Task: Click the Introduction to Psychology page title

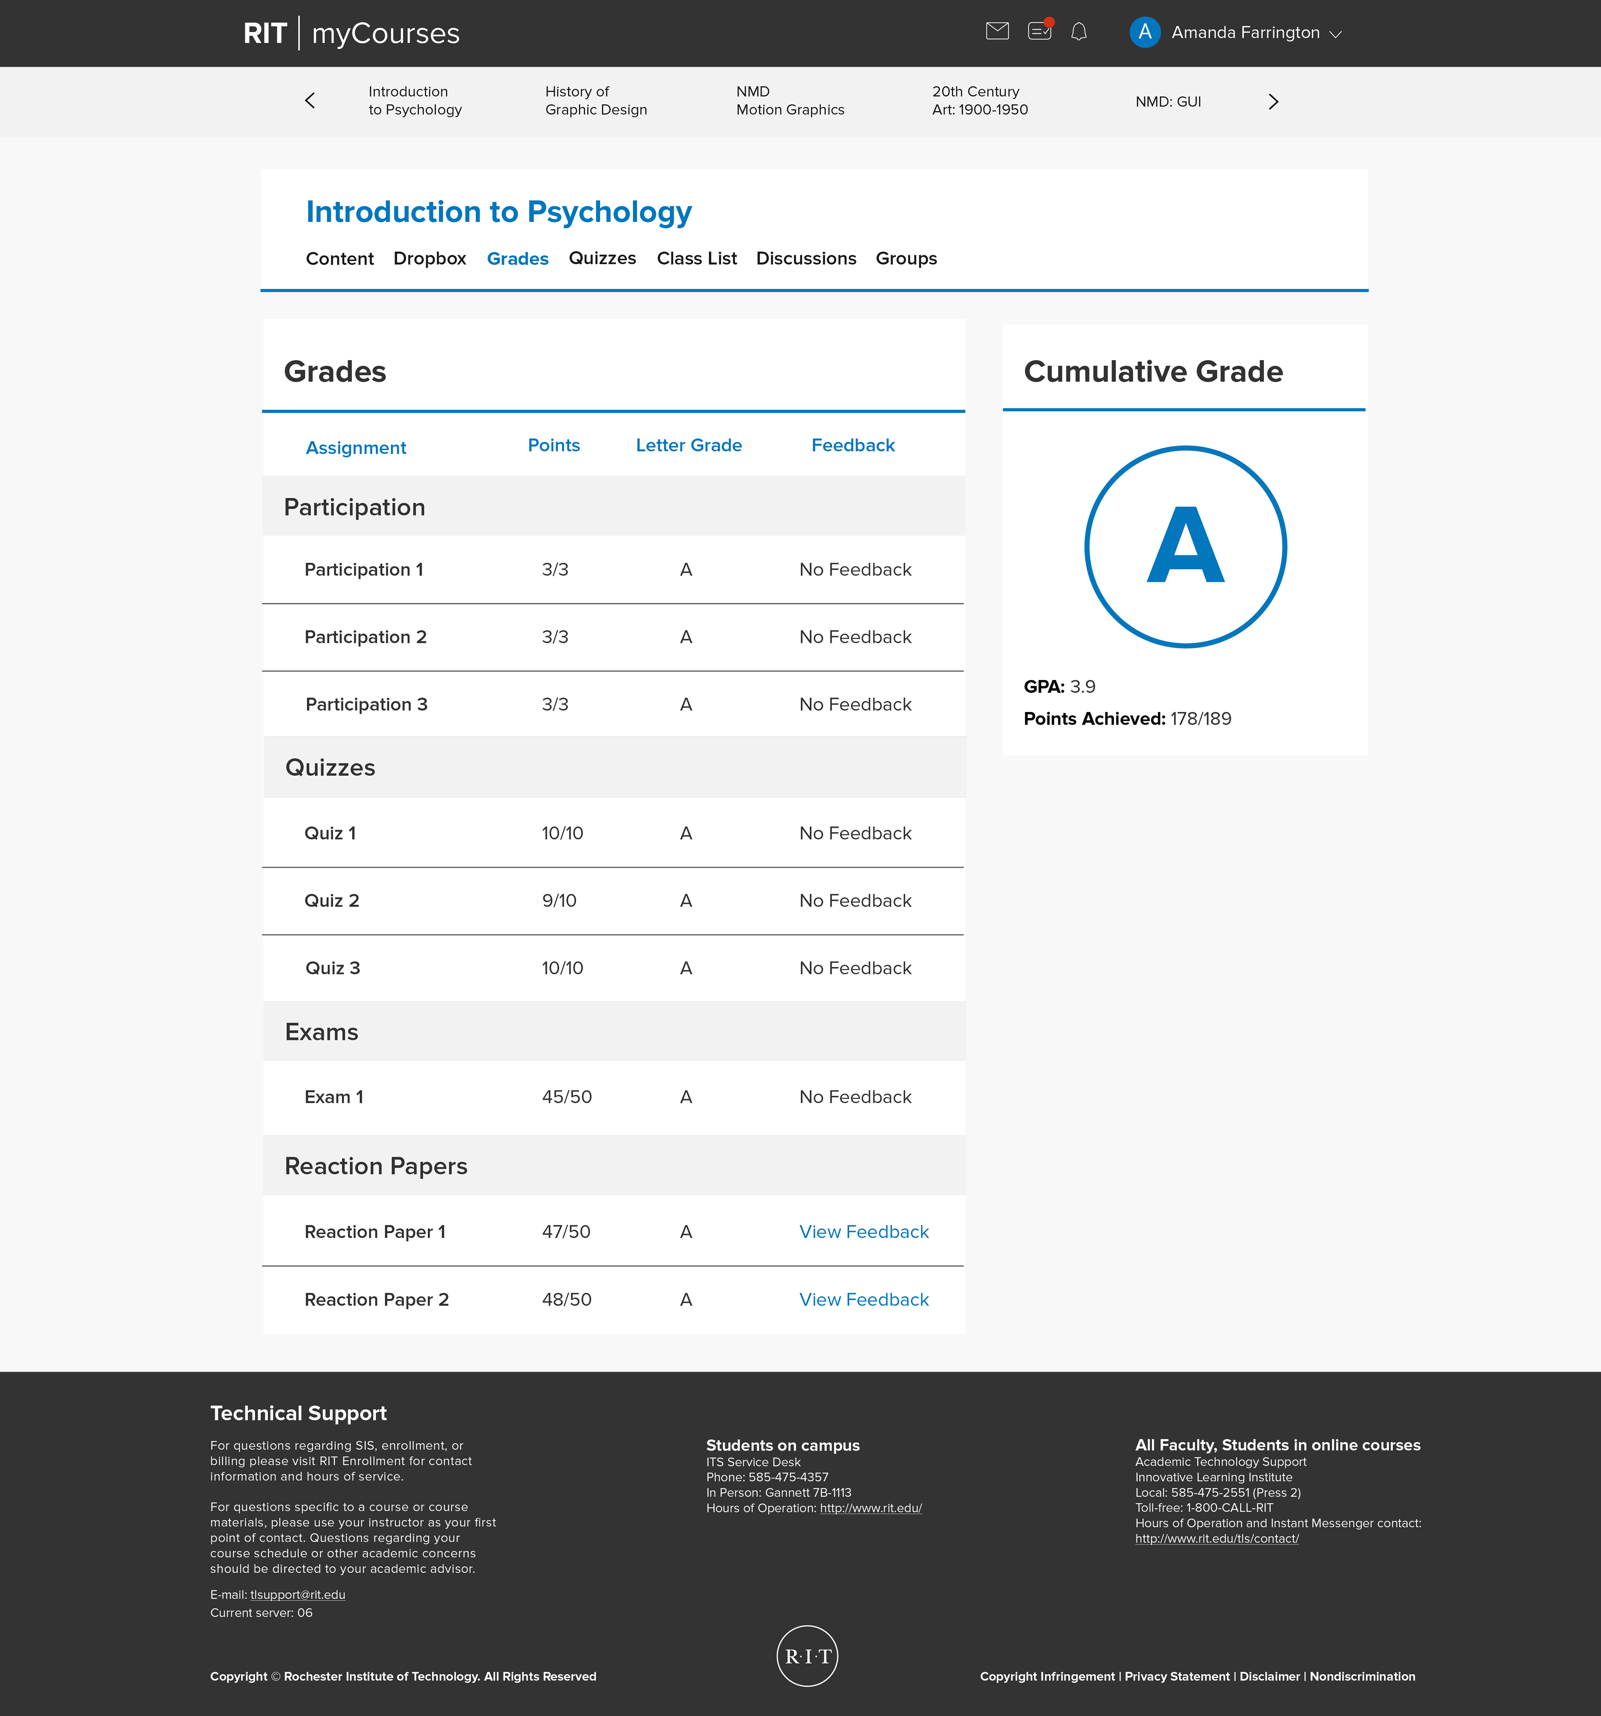Action: coord(499,212)
